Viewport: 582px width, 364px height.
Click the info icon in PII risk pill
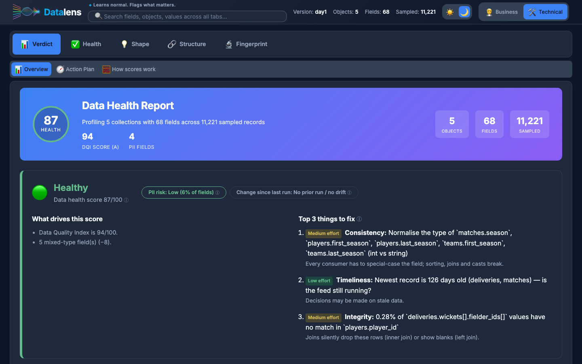tap(217, 193)
